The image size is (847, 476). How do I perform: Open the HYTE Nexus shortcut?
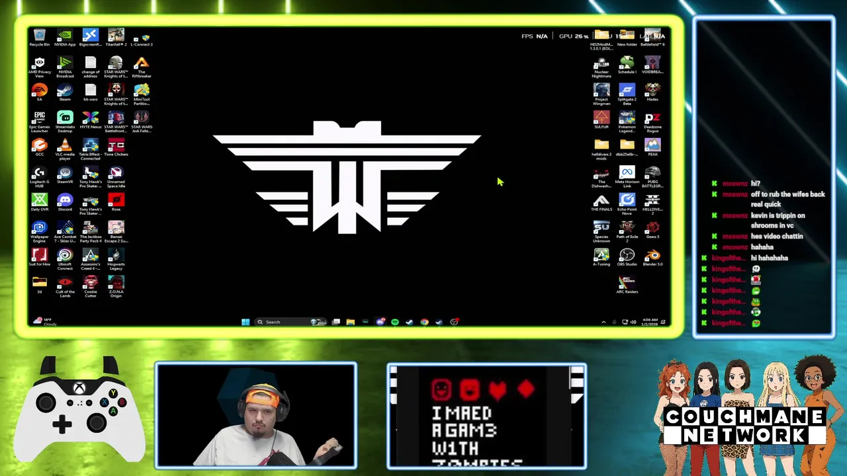tap(91, 120)
